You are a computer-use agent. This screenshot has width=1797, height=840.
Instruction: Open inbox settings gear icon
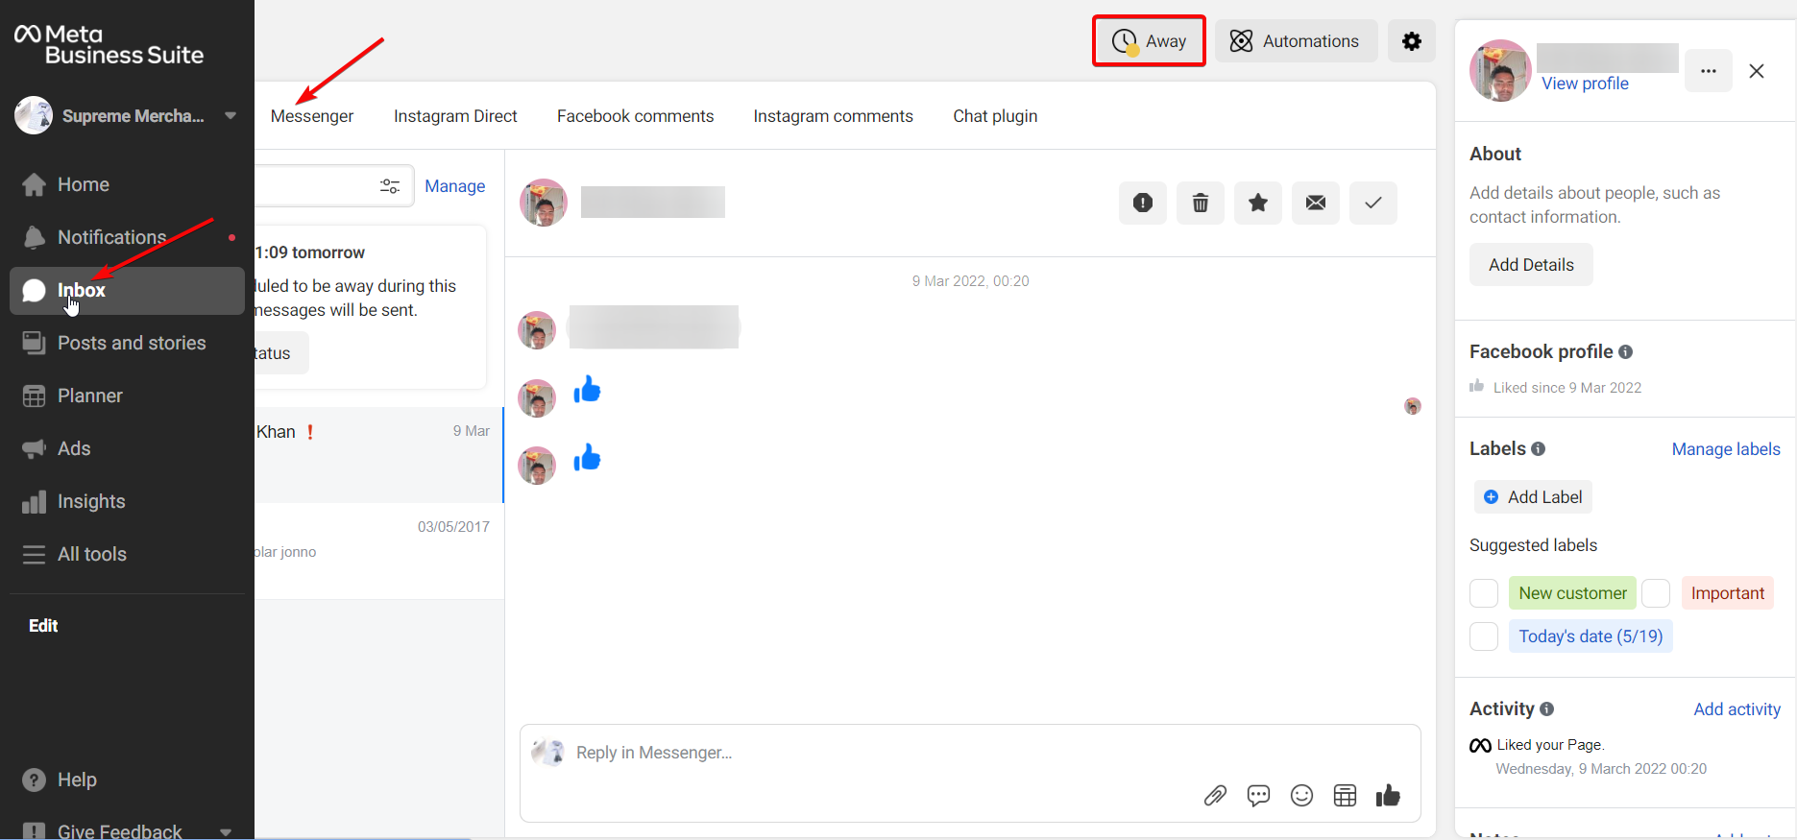coord(1411,41)
